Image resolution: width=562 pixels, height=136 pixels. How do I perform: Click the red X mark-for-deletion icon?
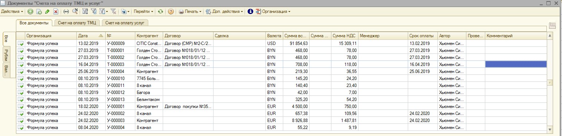point(56,11)
